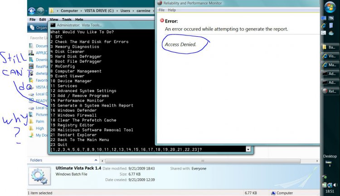340x196 pixels.
Task: Click the '14 Performance Monitor' console line
Action: click(77, 101)
